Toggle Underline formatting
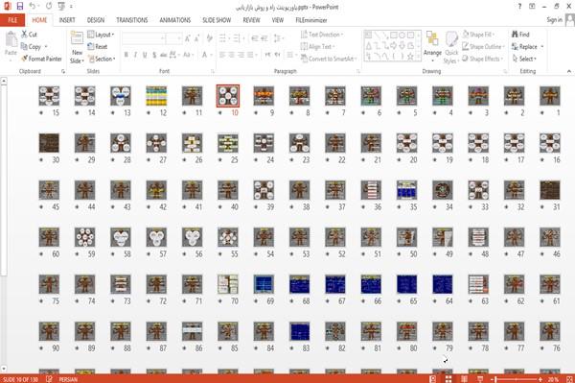 point(145,55)
